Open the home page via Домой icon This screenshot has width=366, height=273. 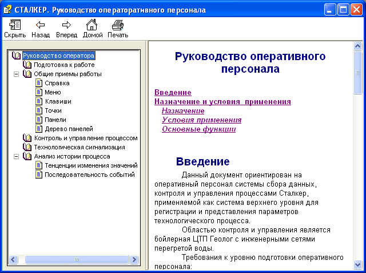(x=91, y=25)
